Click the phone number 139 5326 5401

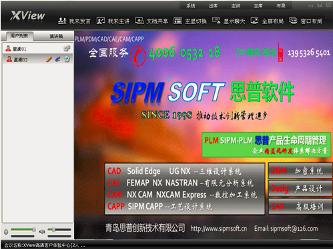pos(309,53)
